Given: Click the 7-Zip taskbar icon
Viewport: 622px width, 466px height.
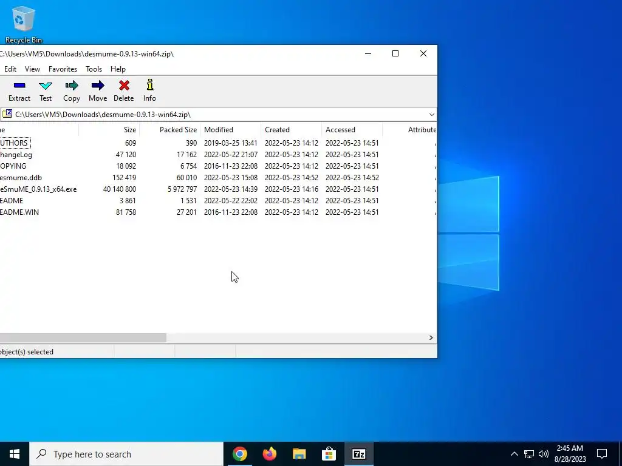Looking at the screenshot, I should coord(358,454).
